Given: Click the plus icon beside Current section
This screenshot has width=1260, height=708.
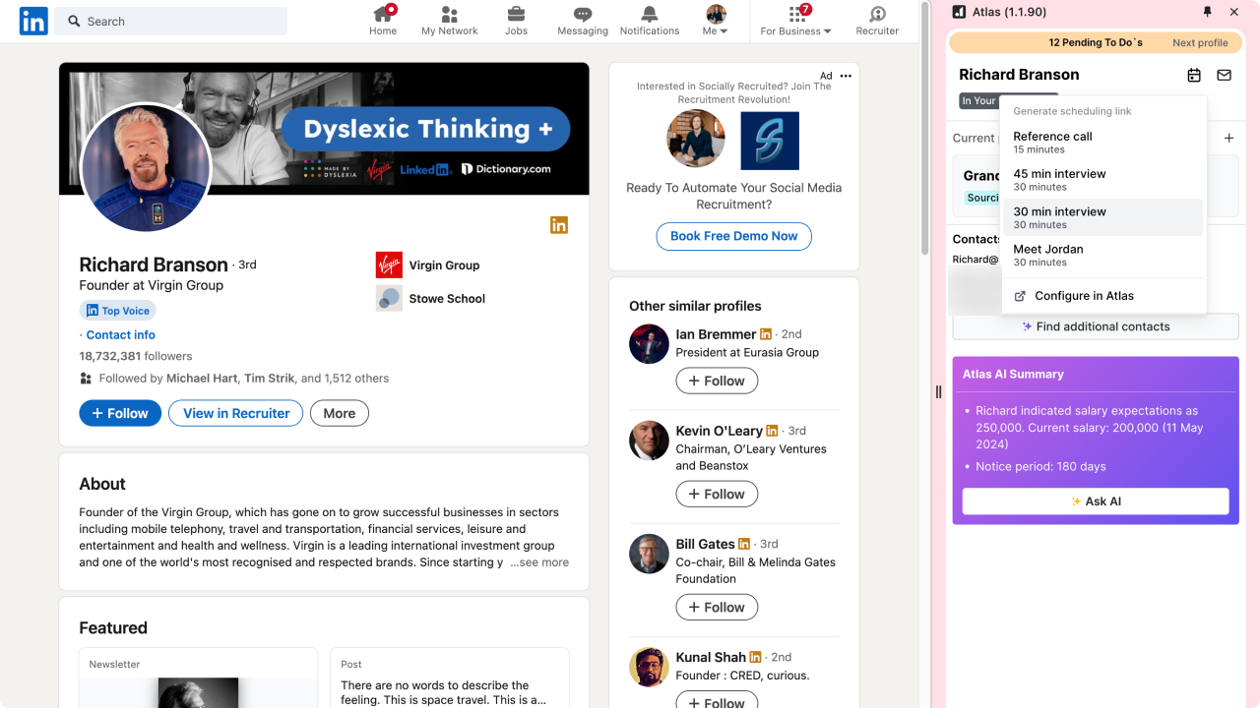Looking at the screenshot, I should pos(1228,138).
